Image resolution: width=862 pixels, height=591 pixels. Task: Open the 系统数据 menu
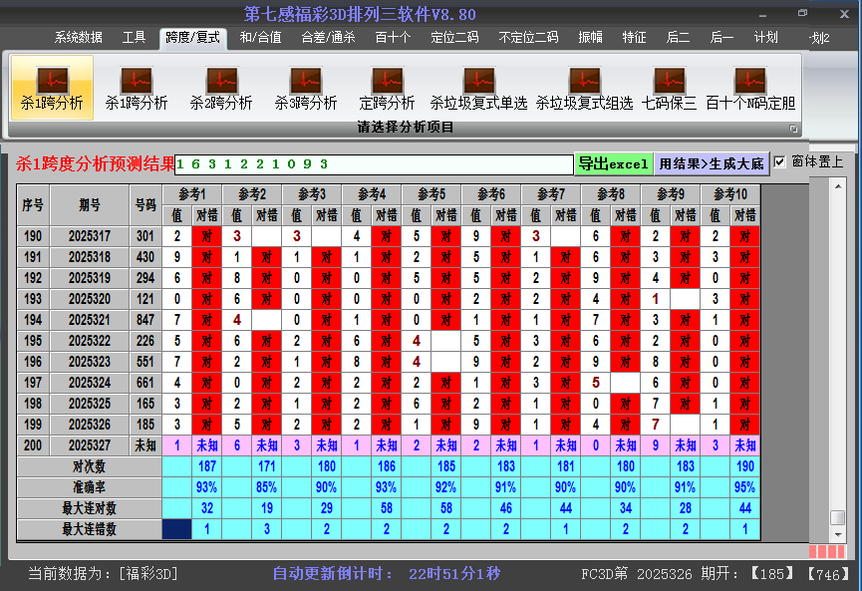coord(77,38)
